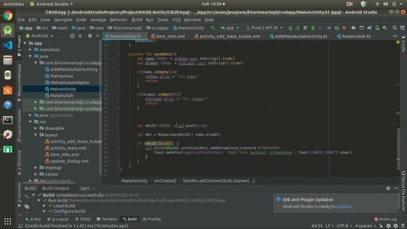Open the Build menu
This screenshot has width=407, height=229.
pos(137,20)
